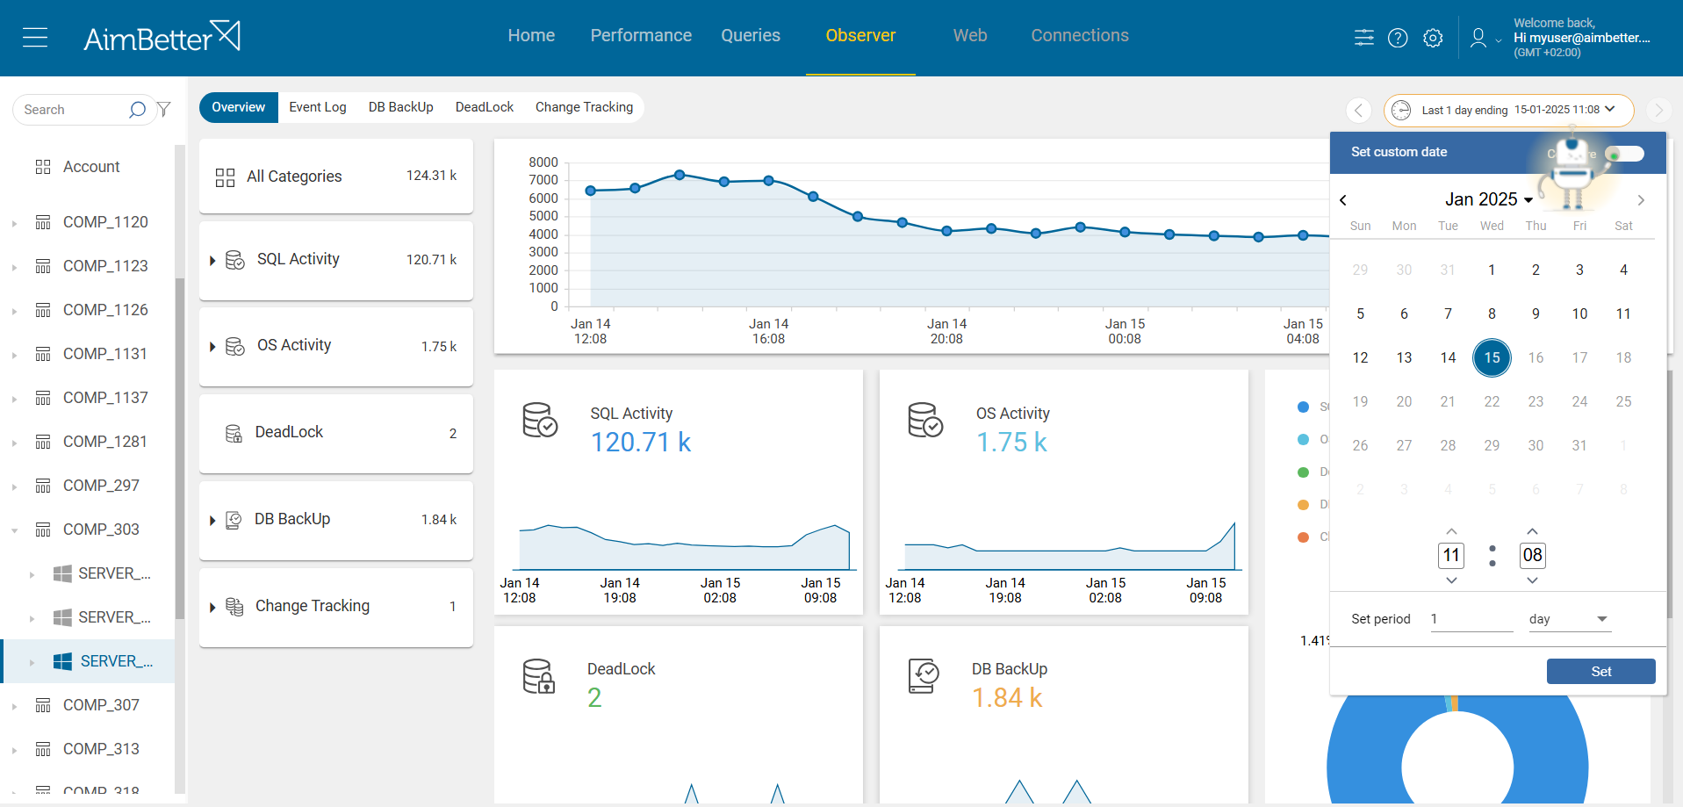Click the COMP_1120 company icon
This screenshot has width=1683, height=807.
[x=42, y=222]
